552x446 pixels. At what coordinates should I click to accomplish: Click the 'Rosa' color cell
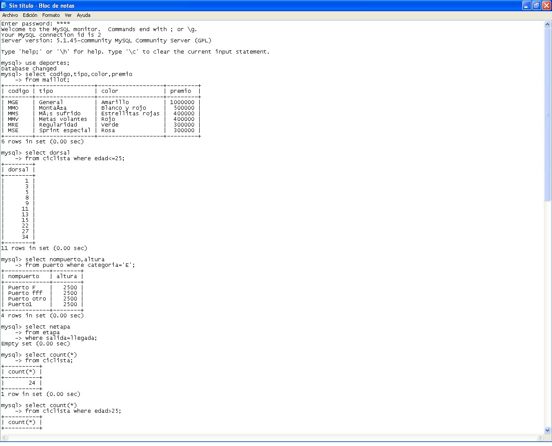108,130
